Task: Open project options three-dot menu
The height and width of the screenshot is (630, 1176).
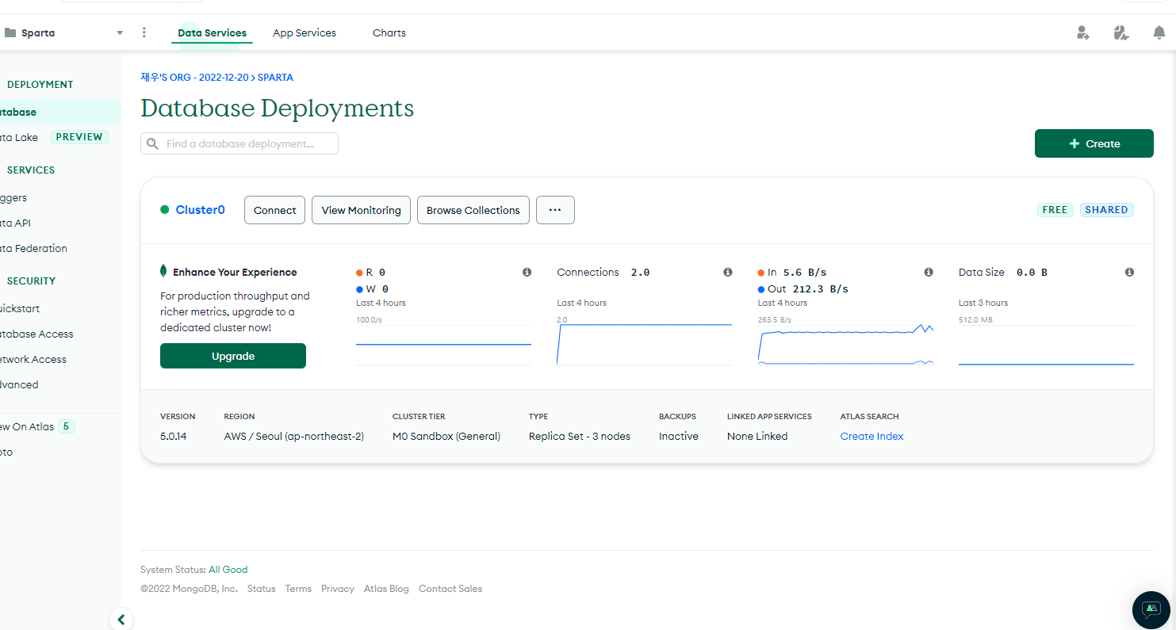Action: (144, 32)
